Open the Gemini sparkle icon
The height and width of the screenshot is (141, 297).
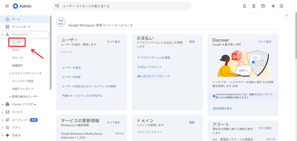[273, 6]
